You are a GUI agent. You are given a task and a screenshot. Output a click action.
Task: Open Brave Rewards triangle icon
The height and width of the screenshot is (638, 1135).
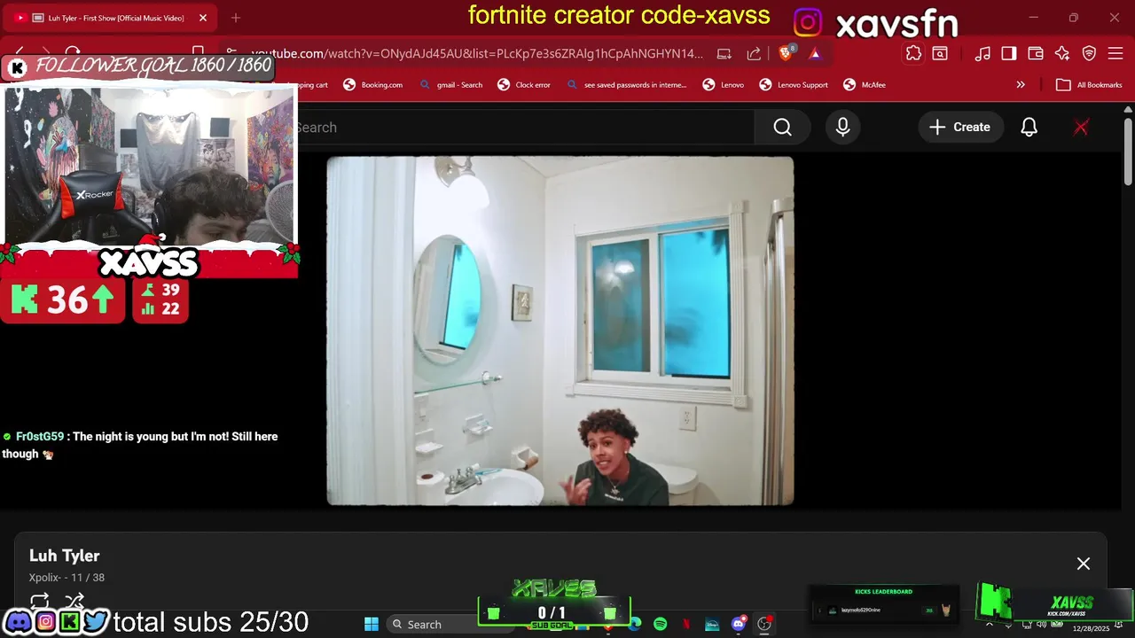click(815, 53)
